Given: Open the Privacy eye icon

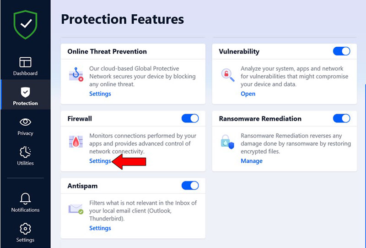Looking at the screenshot, I should pos(25,122).
